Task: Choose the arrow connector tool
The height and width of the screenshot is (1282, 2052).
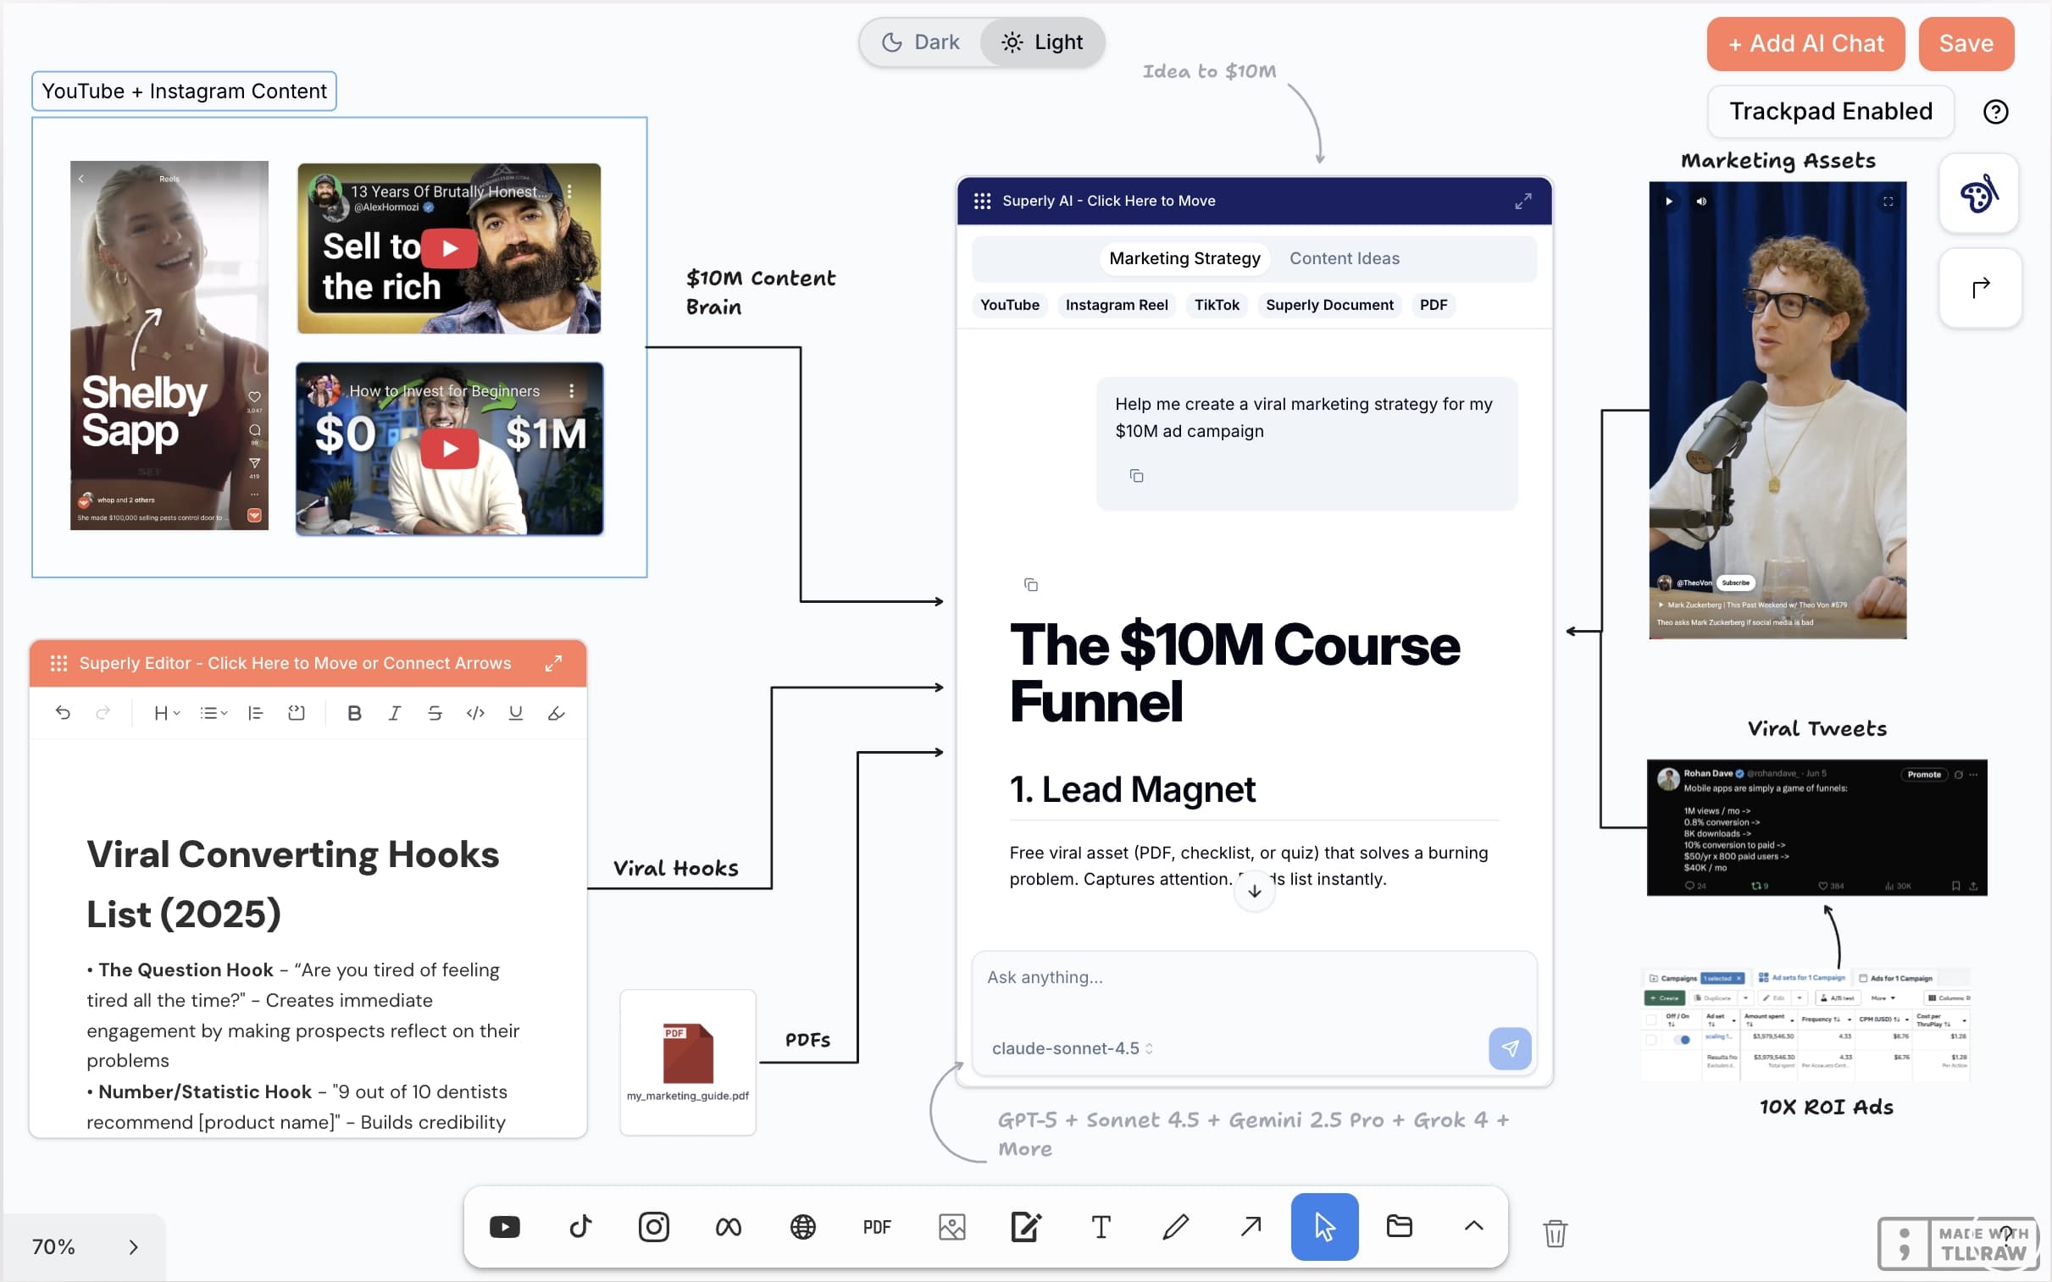Action: point(1251,1227)
